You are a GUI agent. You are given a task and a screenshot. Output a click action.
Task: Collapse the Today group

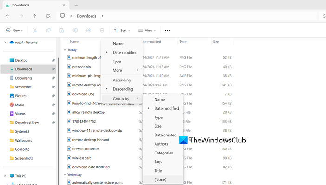coord(65,50)
